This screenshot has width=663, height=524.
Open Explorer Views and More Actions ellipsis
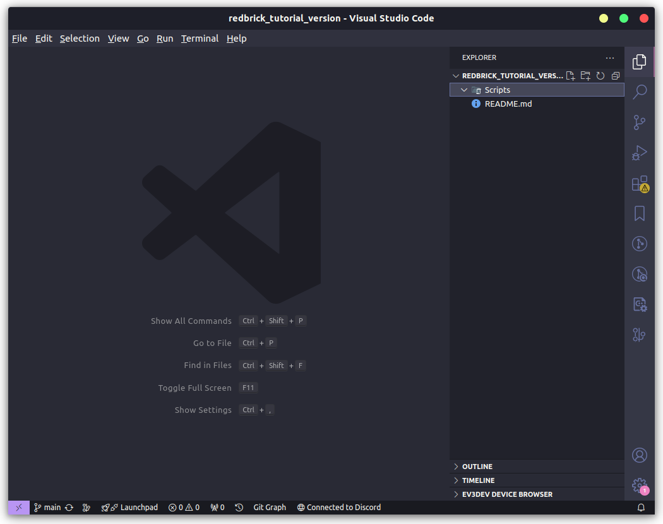click(x=610, y=58)
